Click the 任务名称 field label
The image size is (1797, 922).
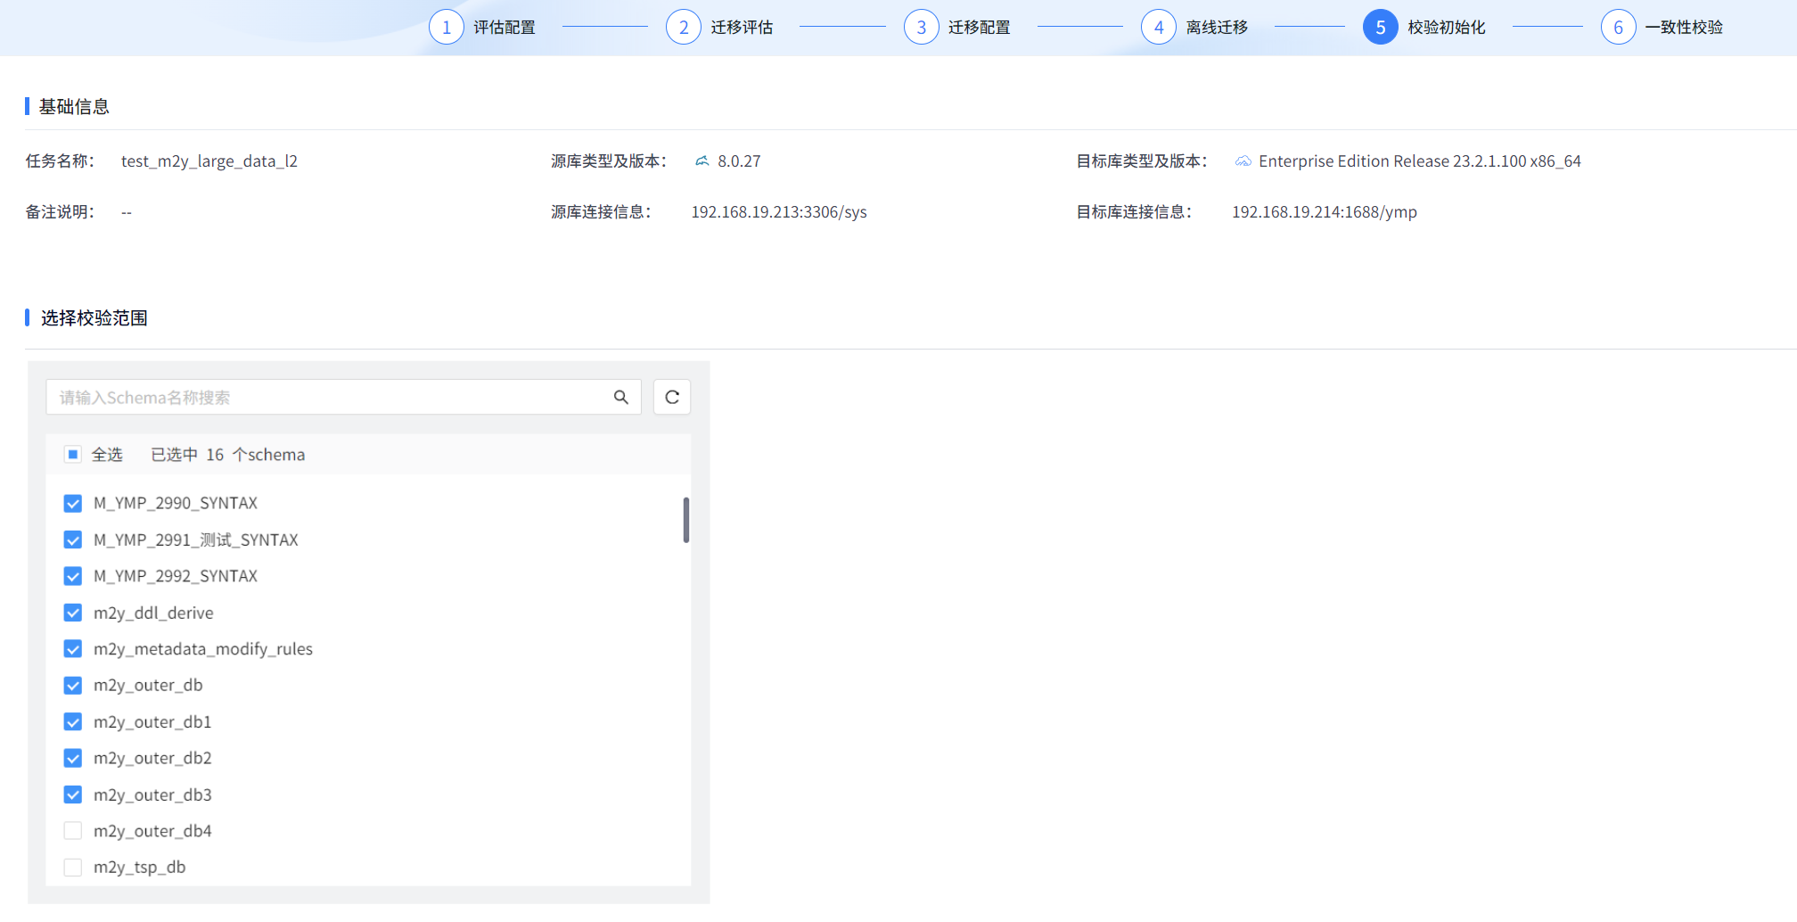pos(60,161)
